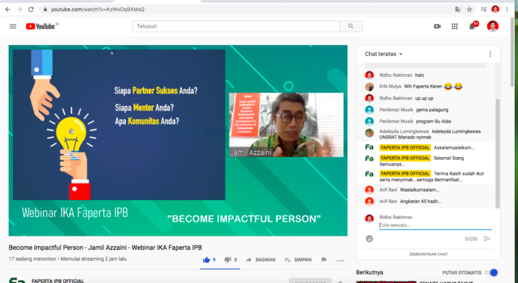Click Adeleyda Lumingkewas' chat avatar
Screen dimensions: 518x283
369,133
